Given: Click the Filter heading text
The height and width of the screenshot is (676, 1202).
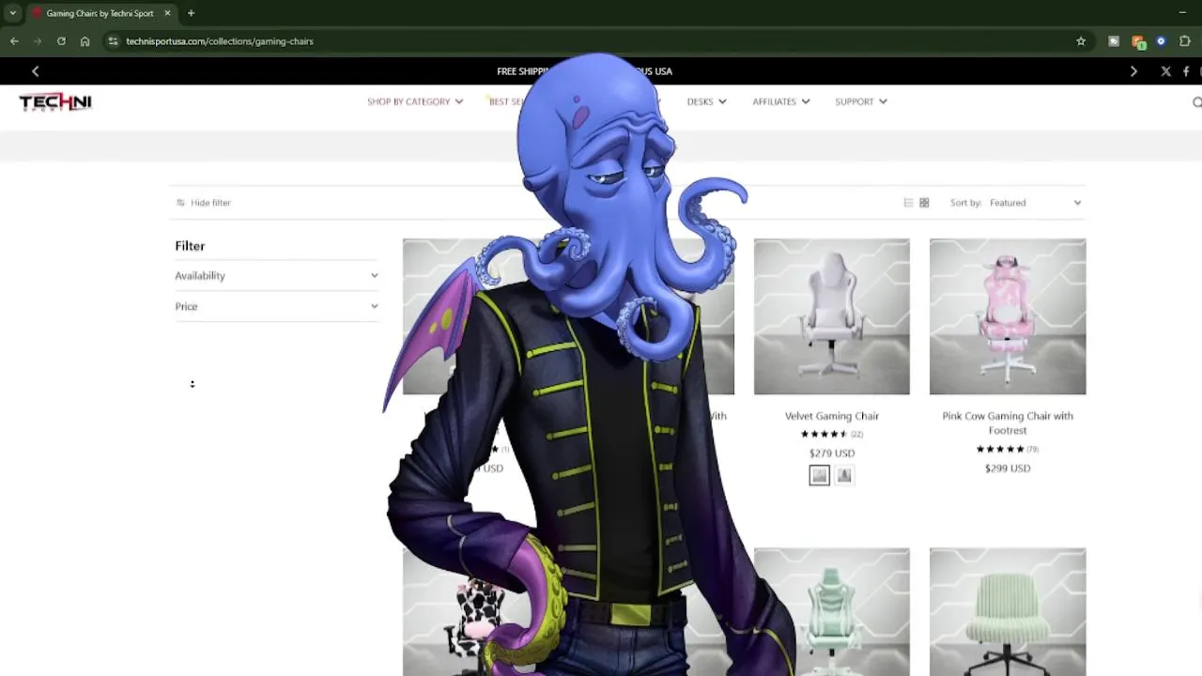Looking at the screenshot, I should 190,246.
